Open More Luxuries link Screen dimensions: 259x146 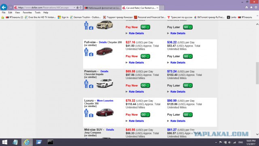pos(105,101)
